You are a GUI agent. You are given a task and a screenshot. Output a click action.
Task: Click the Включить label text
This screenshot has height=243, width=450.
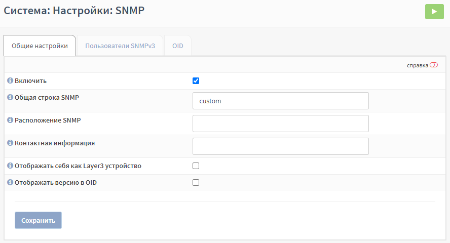coord(31,81)
